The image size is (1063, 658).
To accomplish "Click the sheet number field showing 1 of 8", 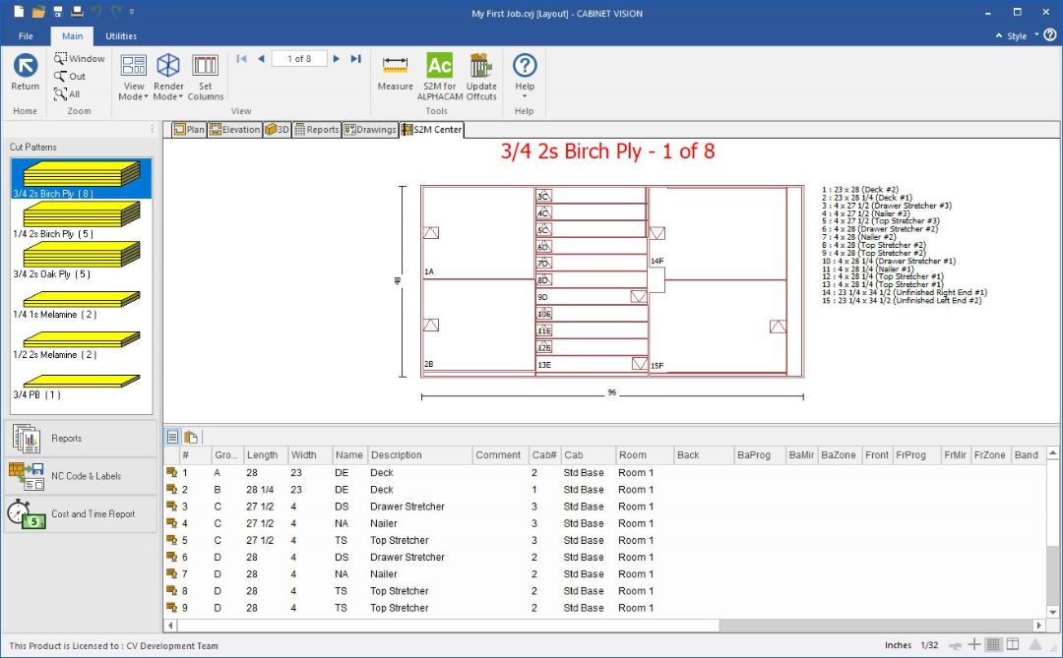I will coord(298,59).
